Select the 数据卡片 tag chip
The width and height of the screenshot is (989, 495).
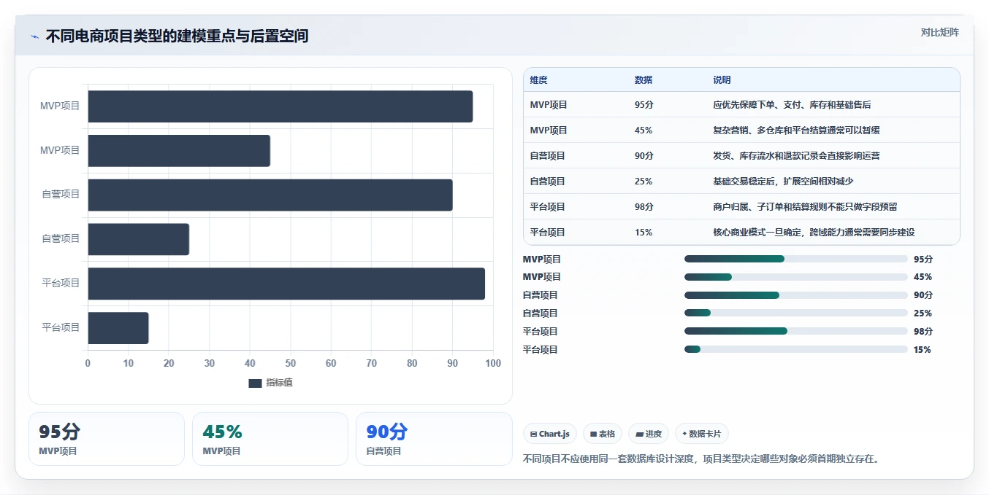702,434
